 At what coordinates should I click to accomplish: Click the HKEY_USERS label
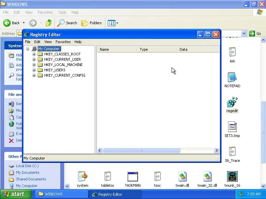pyautogui.click(x=55, y=70)
